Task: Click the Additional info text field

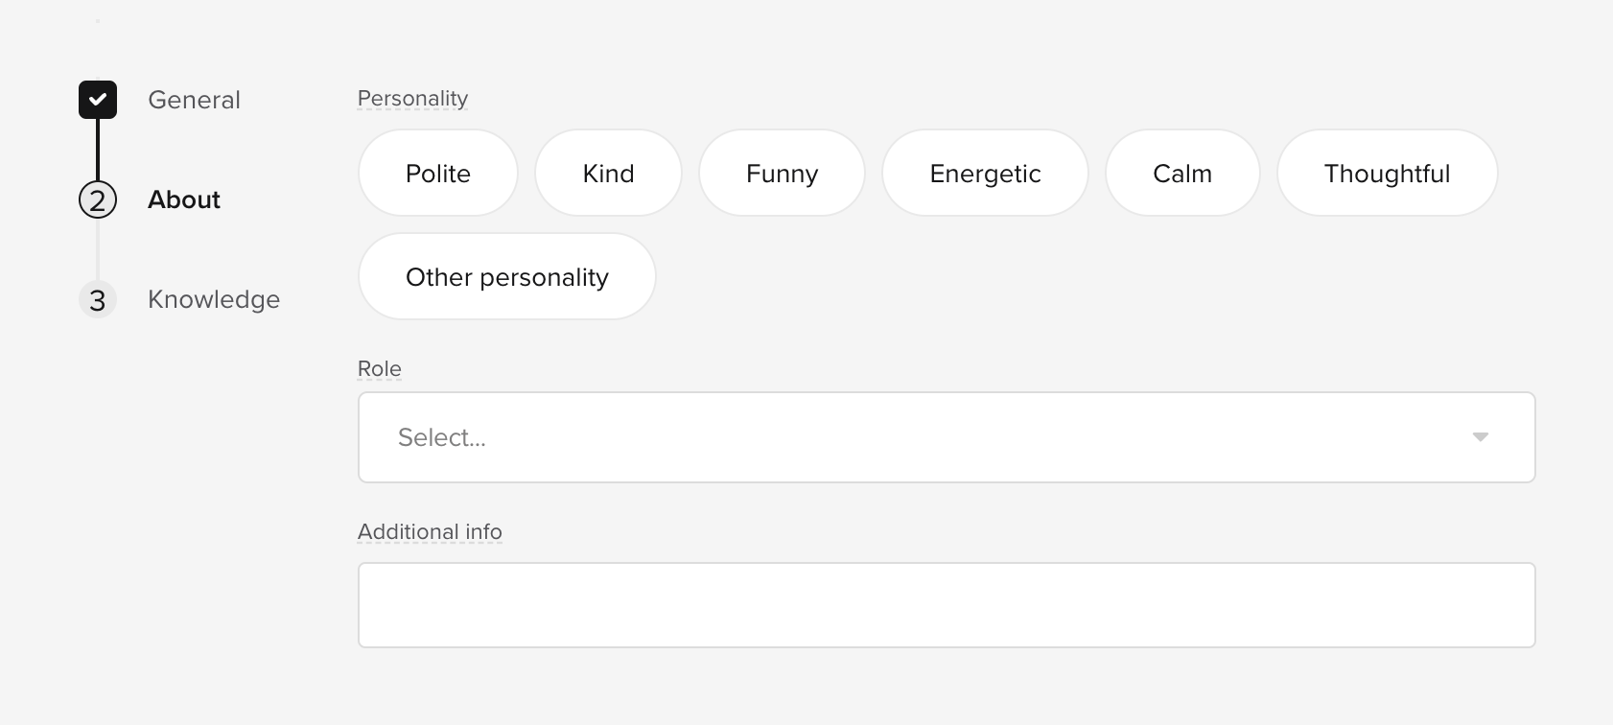Action: click(947, 605)
